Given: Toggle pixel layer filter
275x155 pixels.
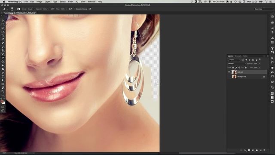Looking at the screenshot, I should (x=243, y=60).
